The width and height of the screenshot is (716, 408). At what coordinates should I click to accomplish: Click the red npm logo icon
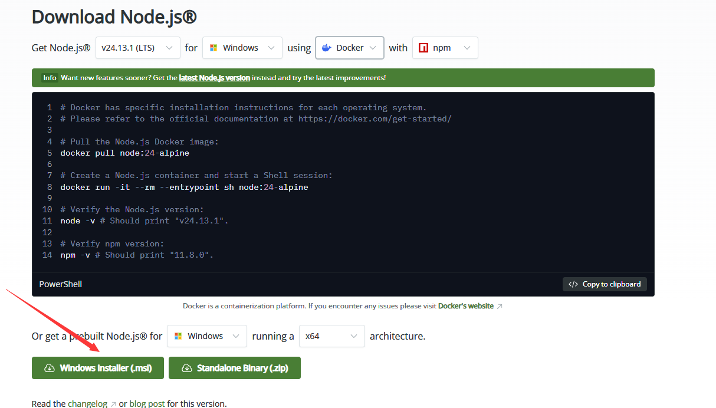(x=423, y=48)
